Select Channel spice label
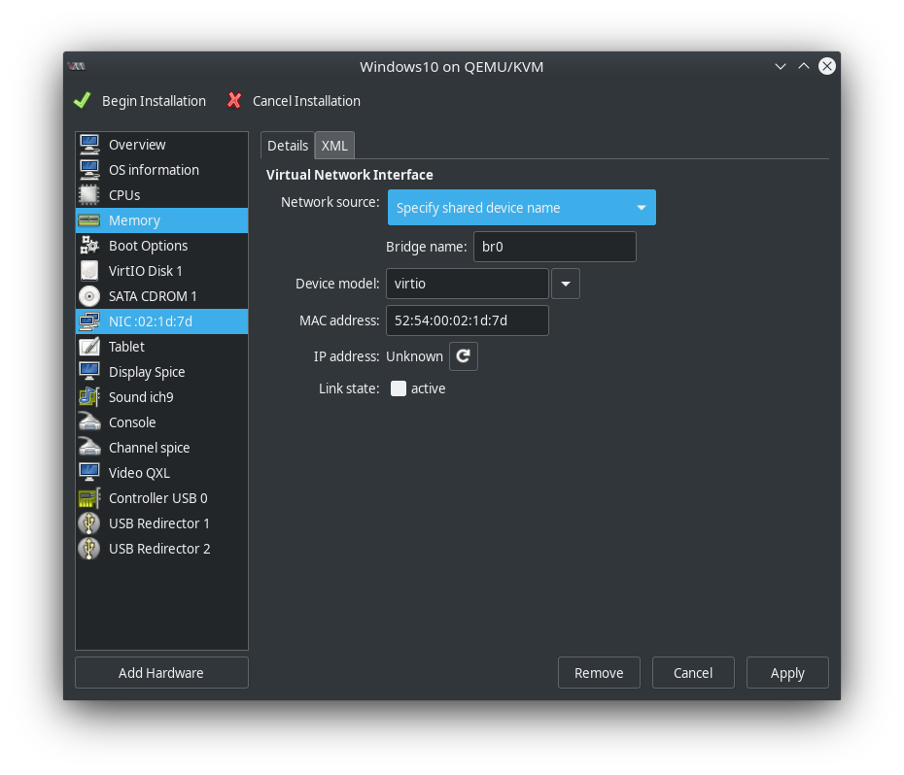The height and width of the screenshot is (775, 904). click(150, 448)
